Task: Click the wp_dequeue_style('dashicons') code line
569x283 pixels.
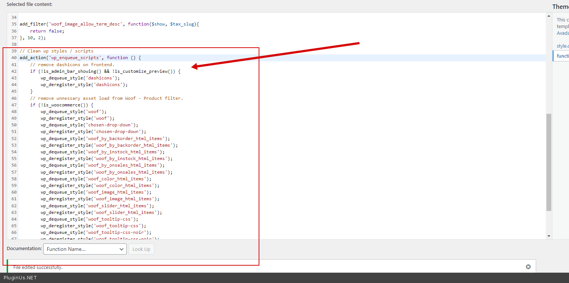Action: [80, 78]
